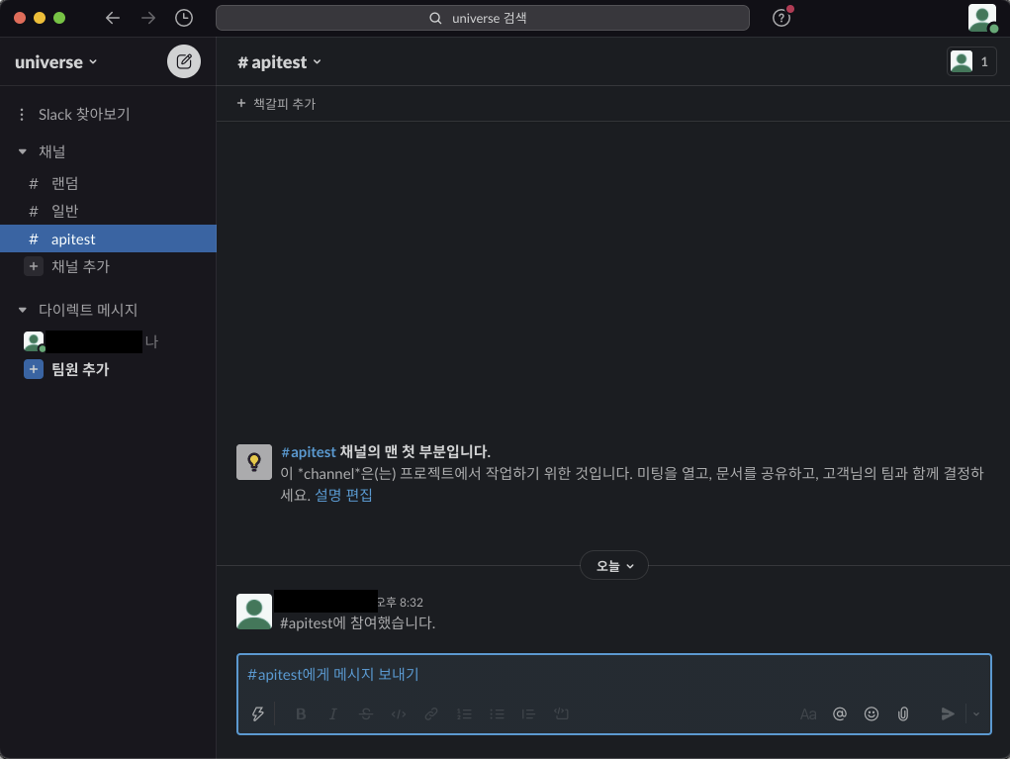Screen dimensions: 1010x759
Task: Toggle the numbered list format
Action: tap(464, 713)
